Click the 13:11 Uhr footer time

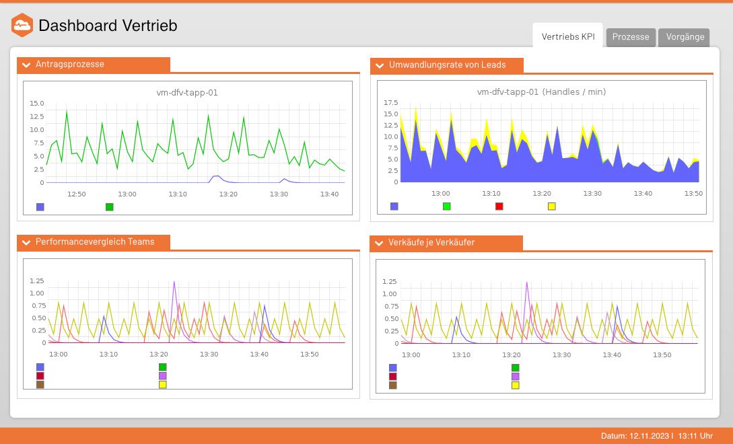[x=695, y=435]
